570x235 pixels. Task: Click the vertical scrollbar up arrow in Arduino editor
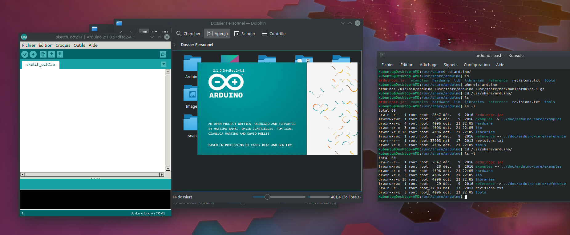pos(168,72)
